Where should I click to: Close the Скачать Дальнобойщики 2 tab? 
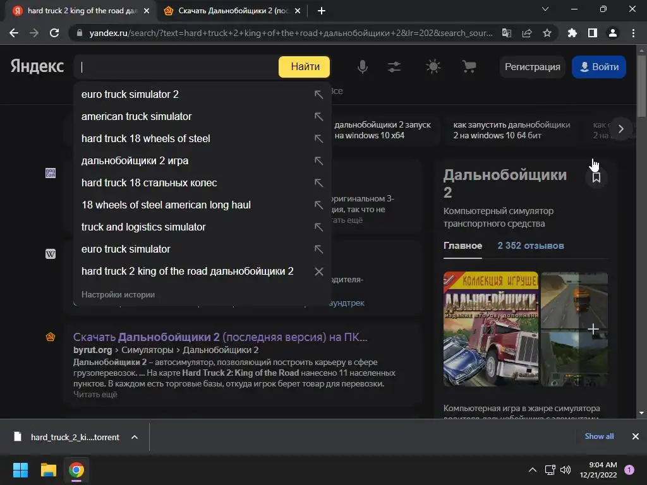(x=298, y=11)
